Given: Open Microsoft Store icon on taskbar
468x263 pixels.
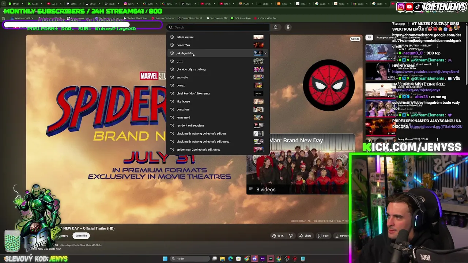Looking at the screenshot, I should point(238,259).
